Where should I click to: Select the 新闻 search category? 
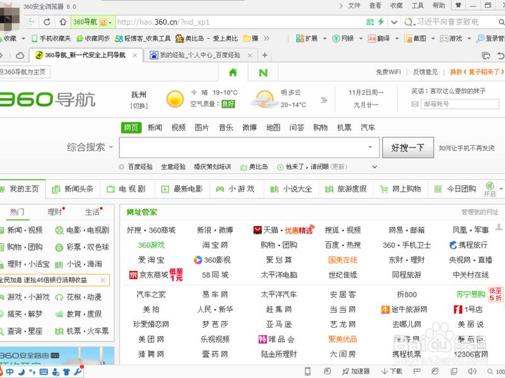click(155, 128)
